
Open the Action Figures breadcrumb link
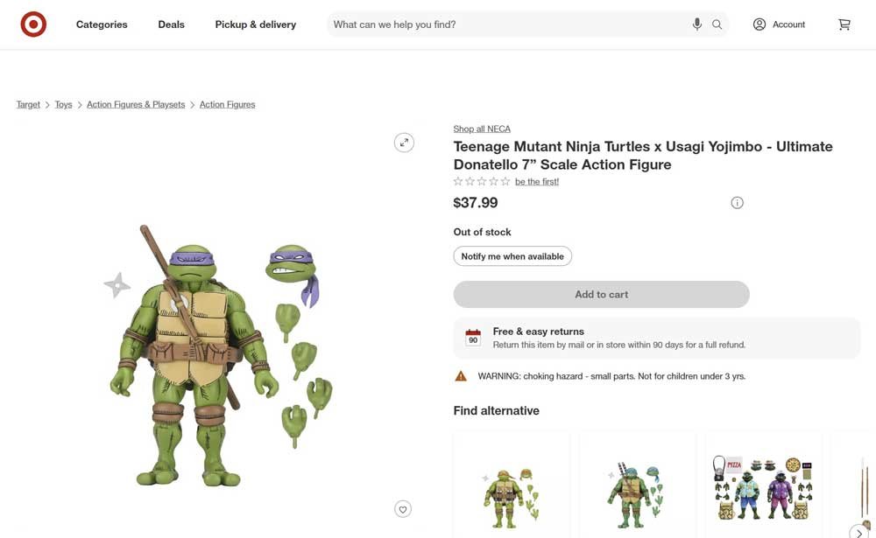[227, 103]
